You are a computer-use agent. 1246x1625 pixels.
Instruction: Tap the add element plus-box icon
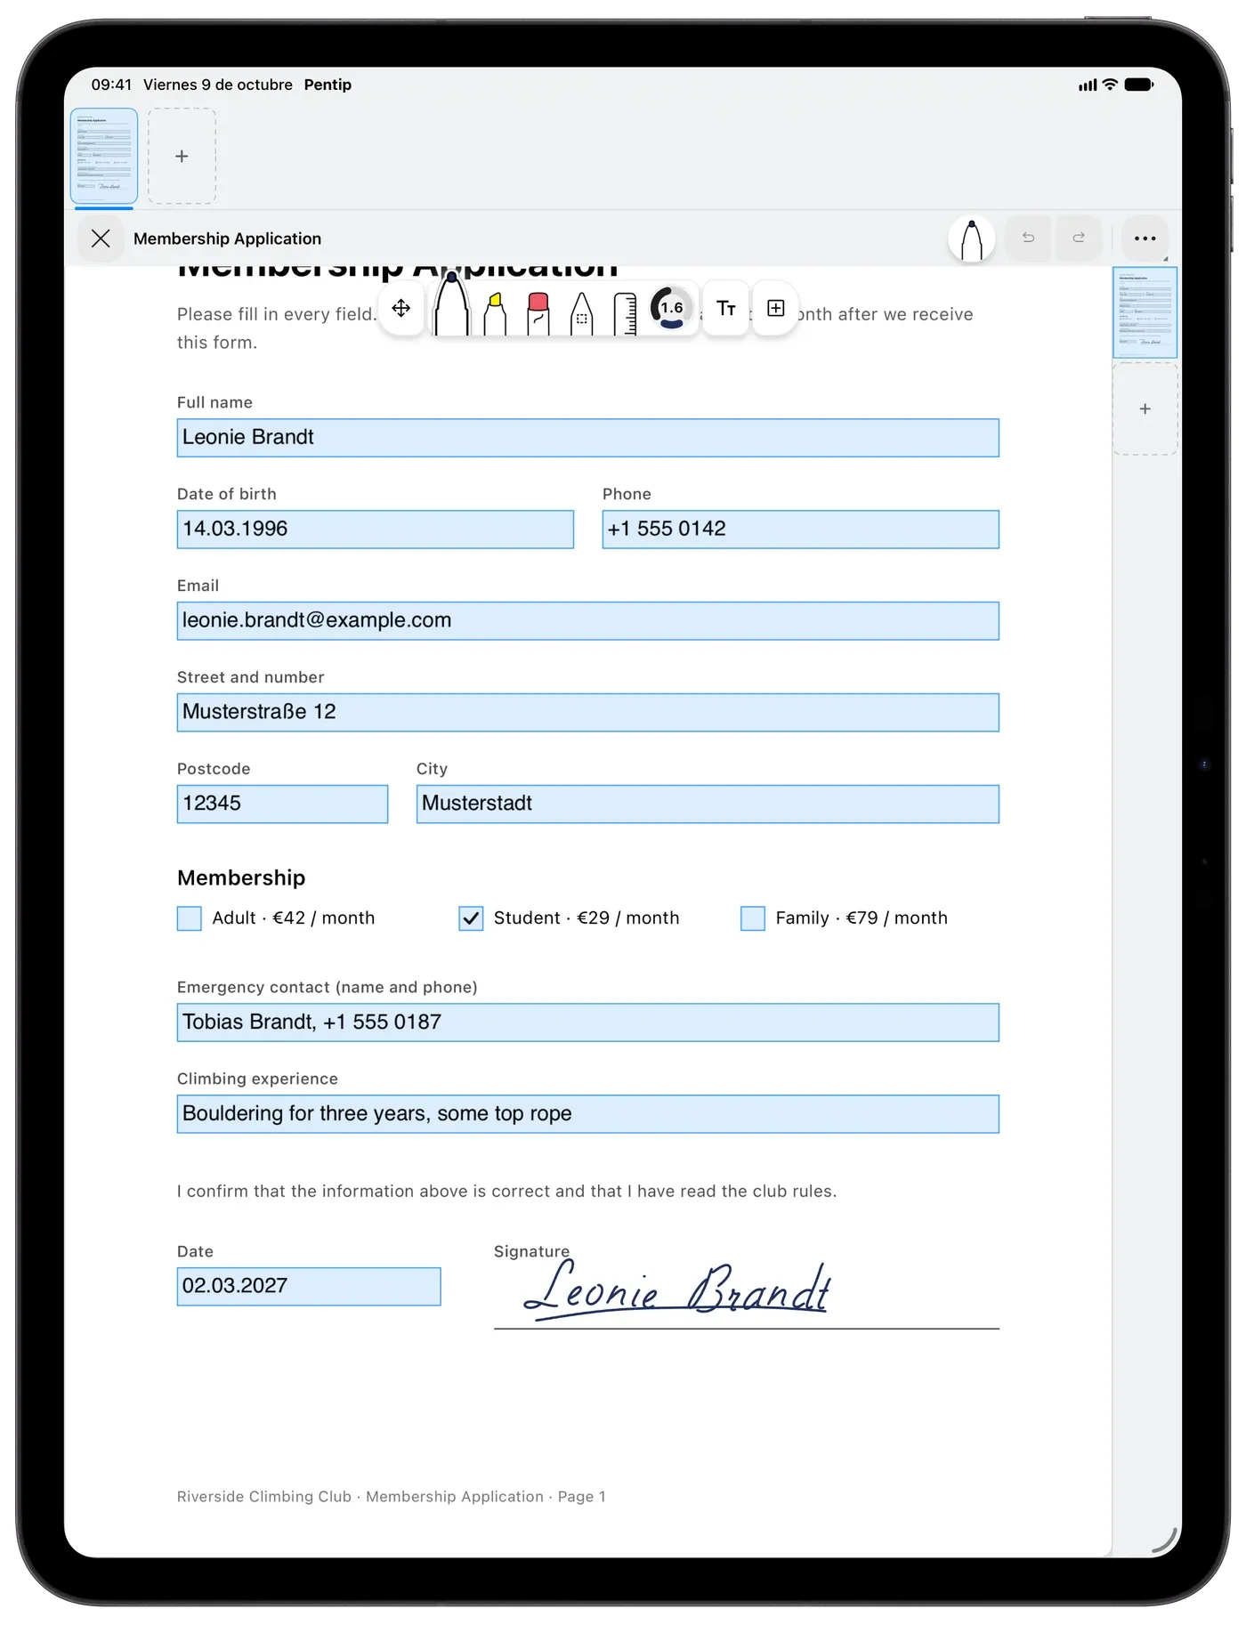tap(776, 308)
